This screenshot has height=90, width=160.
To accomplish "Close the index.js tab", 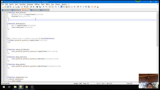I will tap(29, 10).
